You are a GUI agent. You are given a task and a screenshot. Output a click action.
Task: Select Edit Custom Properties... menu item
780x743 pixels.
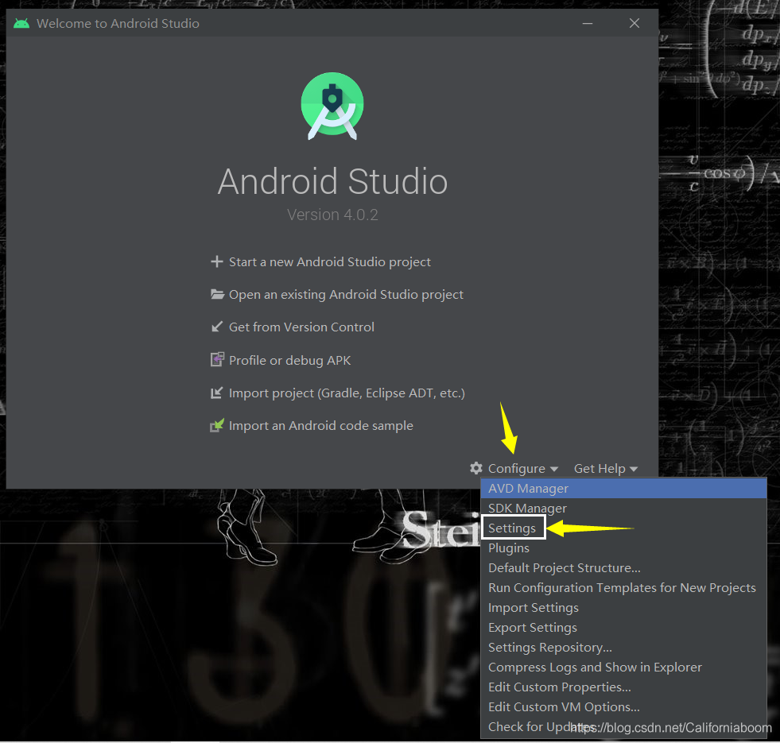624,687
